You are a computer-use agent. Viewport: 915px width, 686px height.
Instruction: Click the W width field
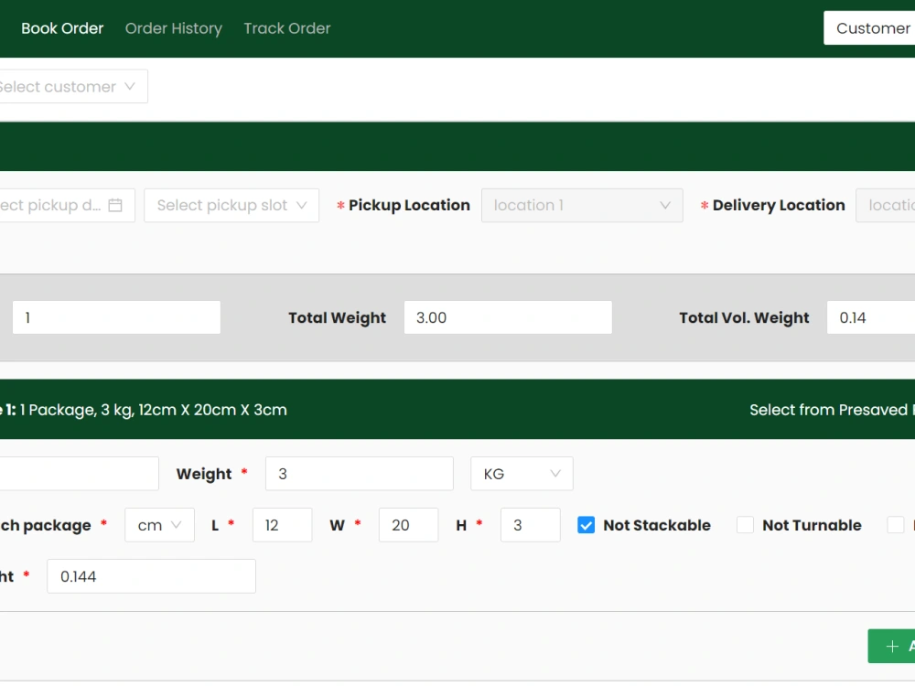coord(408,525)
